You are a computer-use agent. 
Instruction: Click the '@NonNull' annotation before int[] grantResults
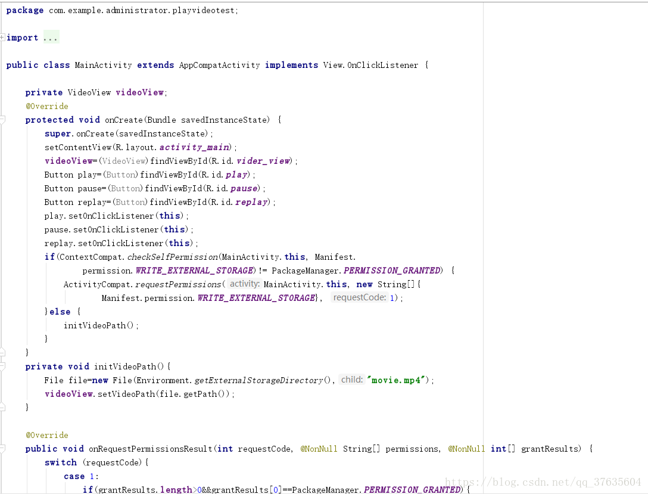point(466,449)
